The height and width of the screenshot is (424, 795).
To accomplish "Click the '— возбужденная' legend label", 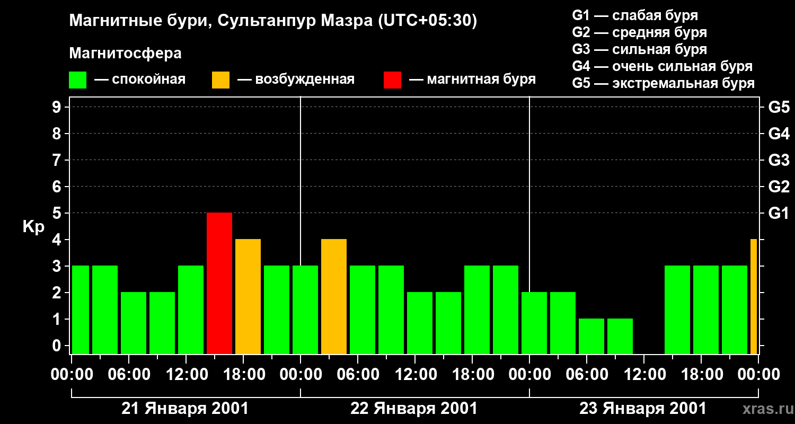I will [x=296, y=79].
